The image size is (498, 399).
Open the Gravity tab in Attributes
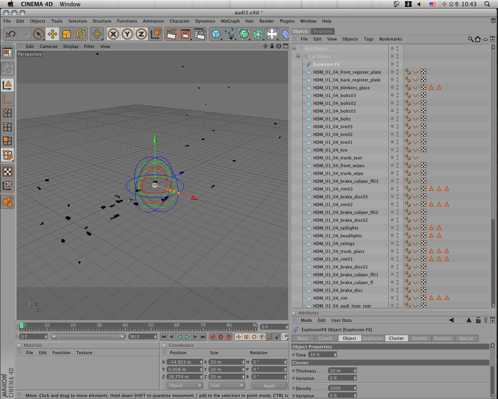pyautogui.click(x=419, y=338)
